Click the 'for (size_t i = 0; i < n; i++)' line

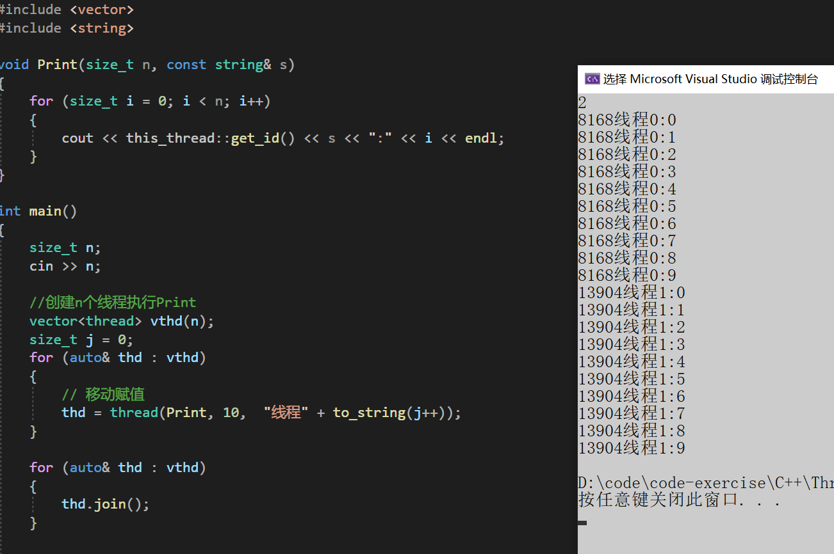click(150, 101)
